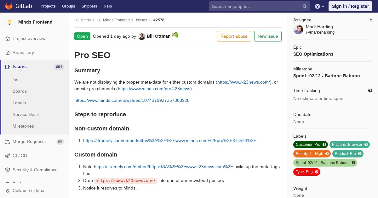Select the red Type::Bug label
Screen dimensions: 378x198
tap(306, 172)
